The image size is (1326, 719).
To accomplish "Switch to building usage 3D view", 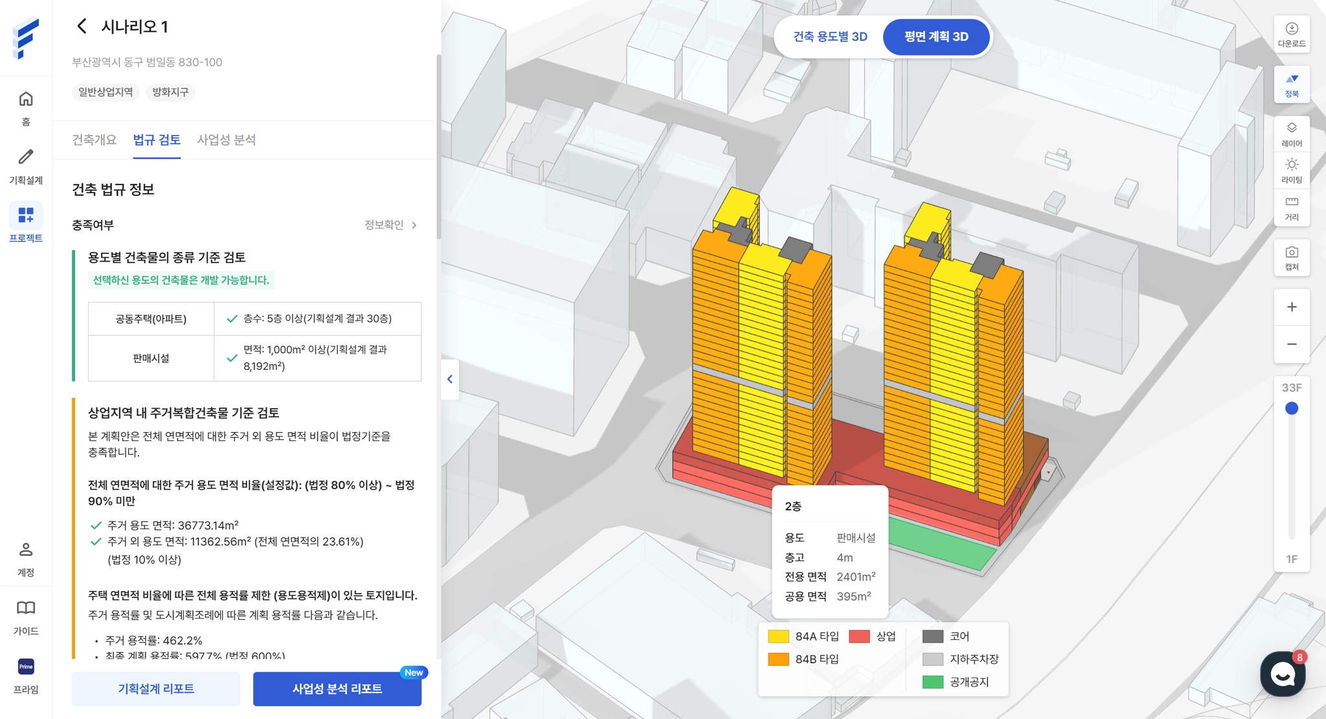I will 830,37.
